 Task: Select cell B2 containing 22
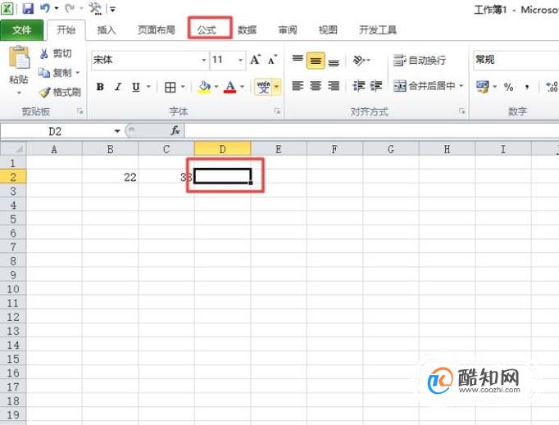(x=110, y=177)
